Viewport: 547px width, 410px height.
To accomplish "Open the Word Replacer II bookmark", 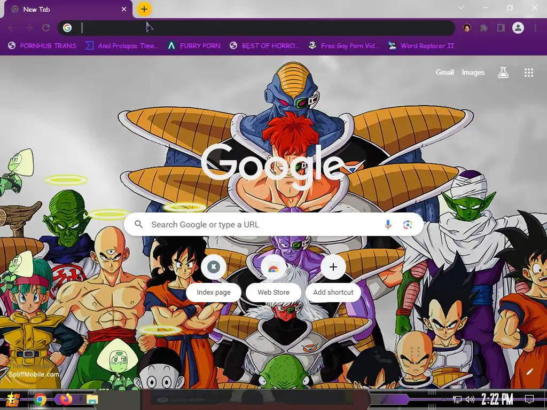I will coord(421,46).
